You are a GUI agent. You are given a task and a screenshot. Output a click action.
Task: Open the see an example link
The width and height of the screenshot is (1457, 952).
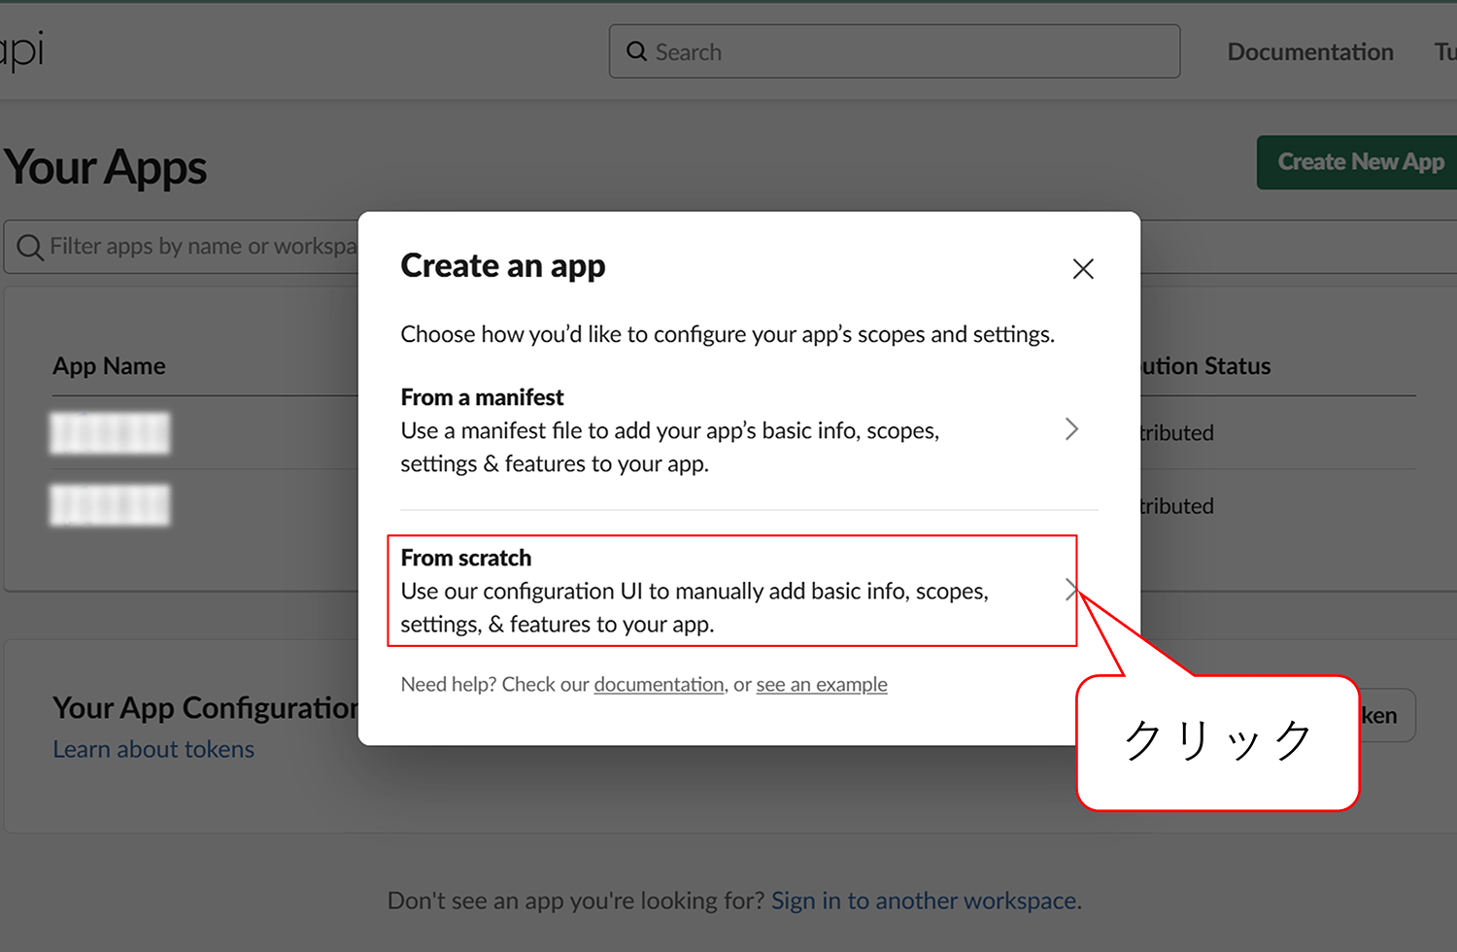click(x=822, y=685)
